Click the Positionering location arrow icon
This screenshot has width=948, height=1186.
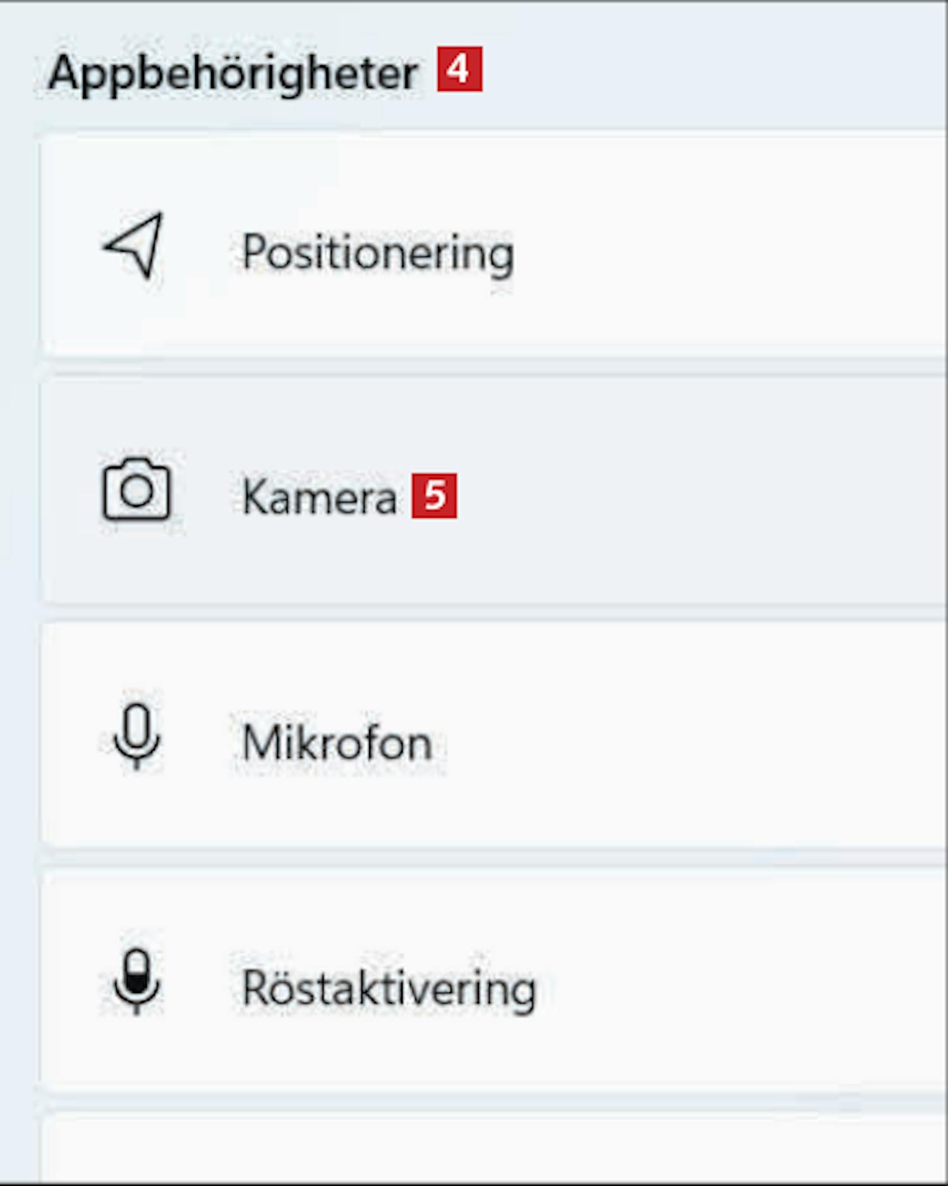click(x=135, y=246)
